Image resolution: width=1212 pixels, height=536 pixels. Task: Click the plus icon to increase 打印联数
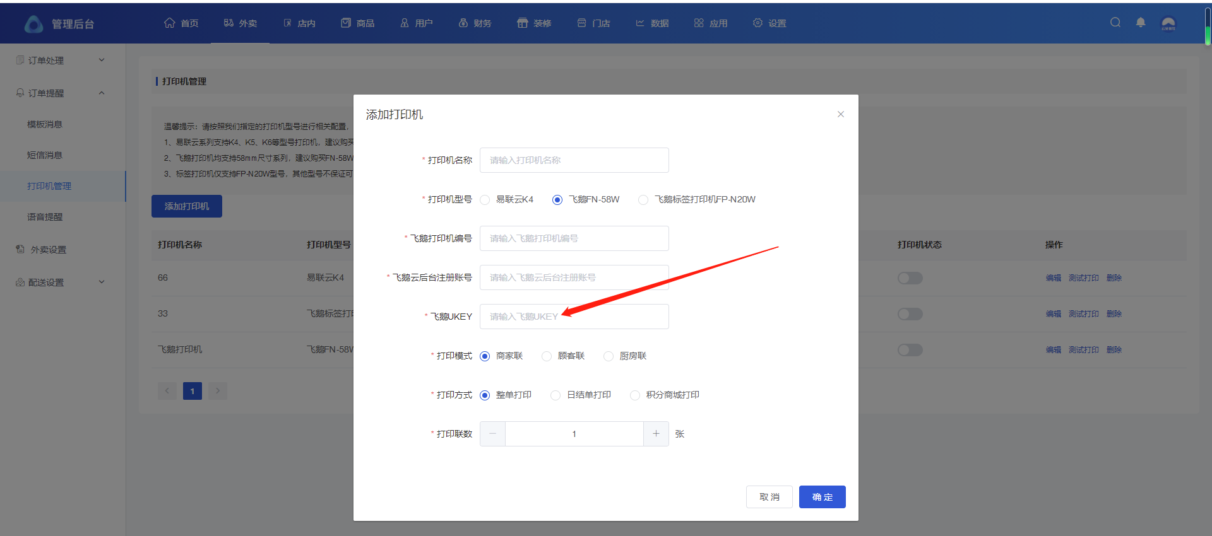656,434
